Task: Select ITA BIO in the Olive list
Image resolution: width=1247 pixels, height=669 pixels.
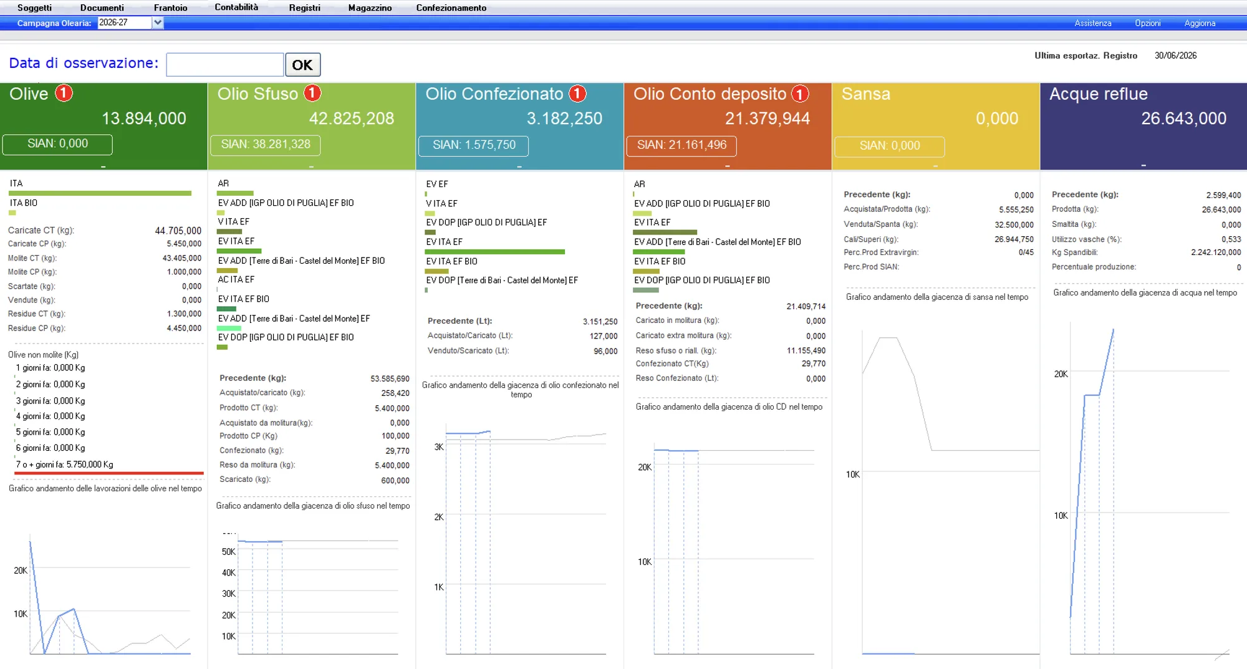Action: coord(24,203)
